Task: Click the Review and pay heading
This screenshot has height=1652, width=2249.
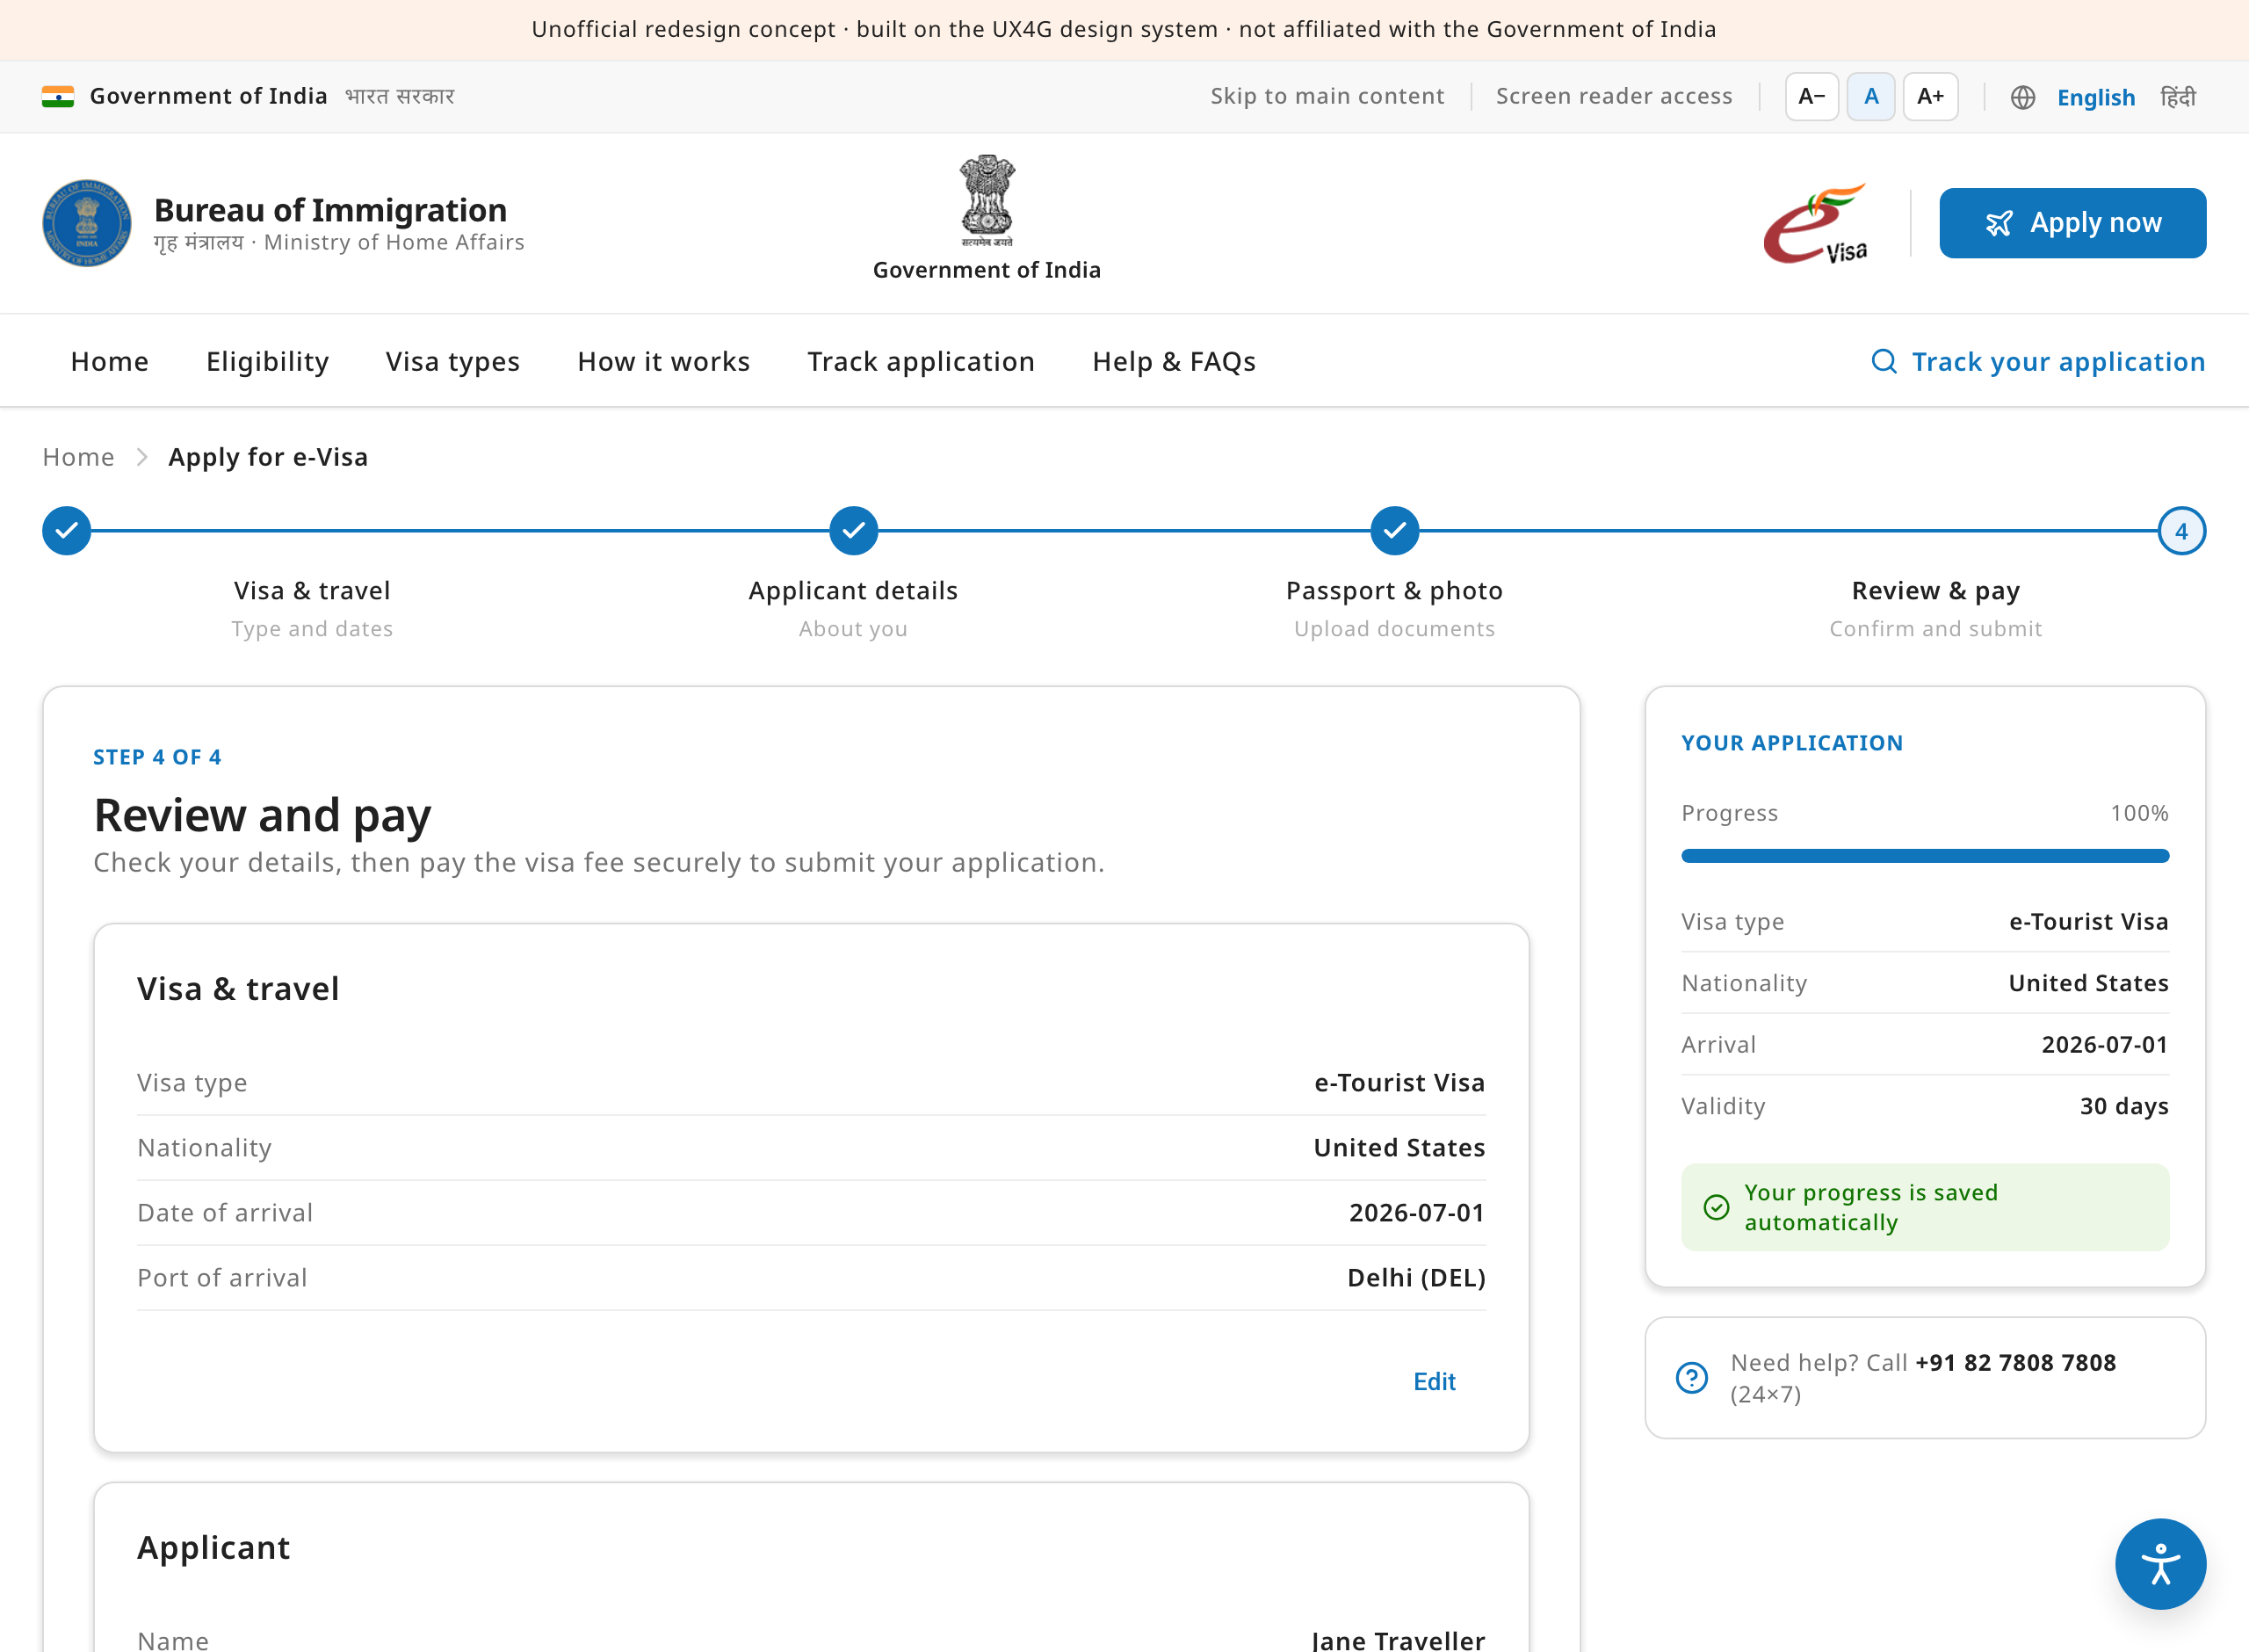Action: click(262, 815)
